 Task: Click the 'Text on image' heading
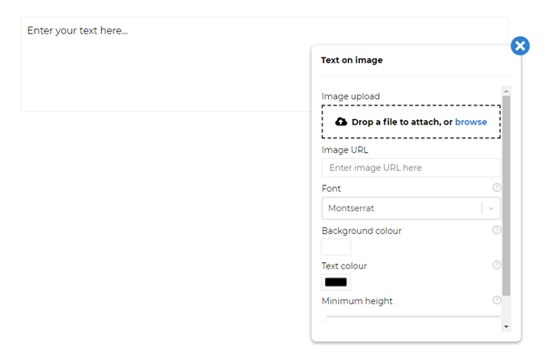coord(352,60)
